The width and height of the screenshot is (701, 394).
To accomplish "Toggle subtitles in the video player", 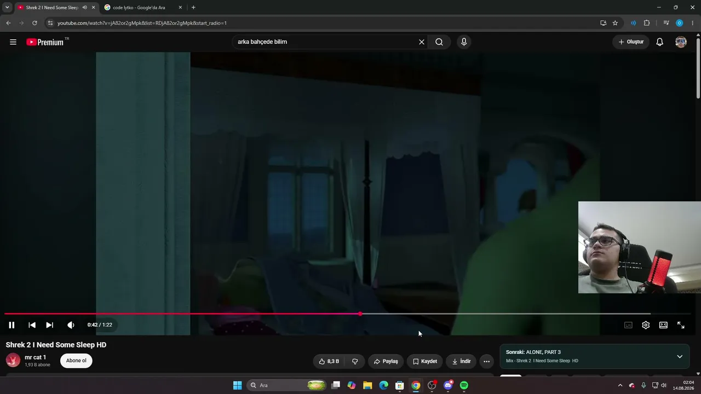I will 628,325.
